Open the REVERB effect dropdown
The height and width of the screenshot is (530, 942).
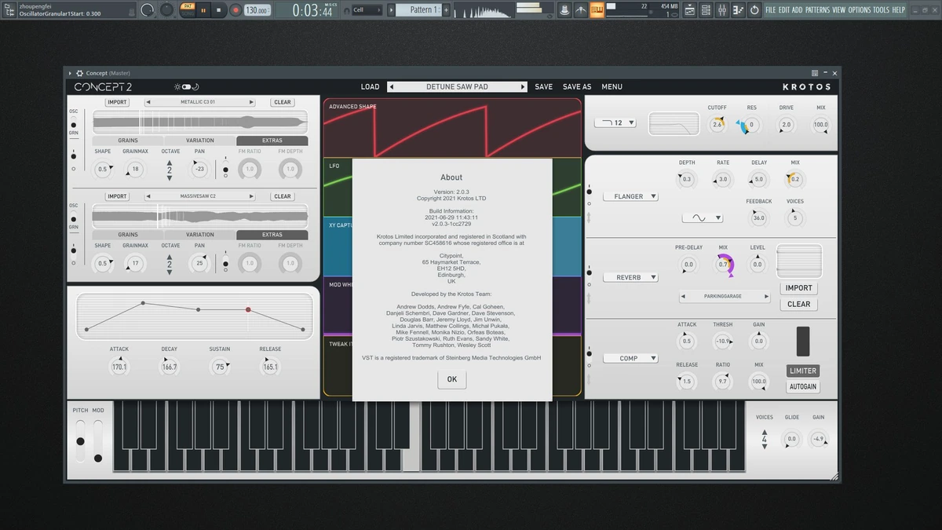coord(630,277)
